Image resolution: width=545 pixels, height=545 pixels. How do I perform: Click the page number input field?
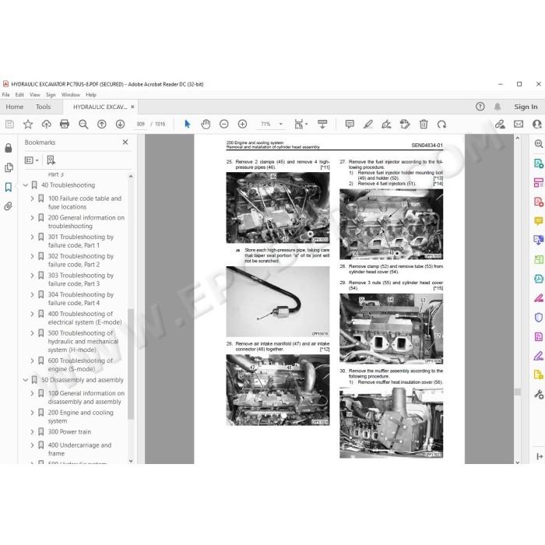[x=140, y=124]
